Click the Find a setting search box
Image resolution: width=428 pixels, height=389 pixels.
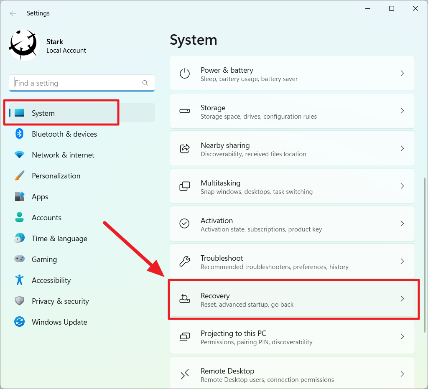[x=77, y=83]
